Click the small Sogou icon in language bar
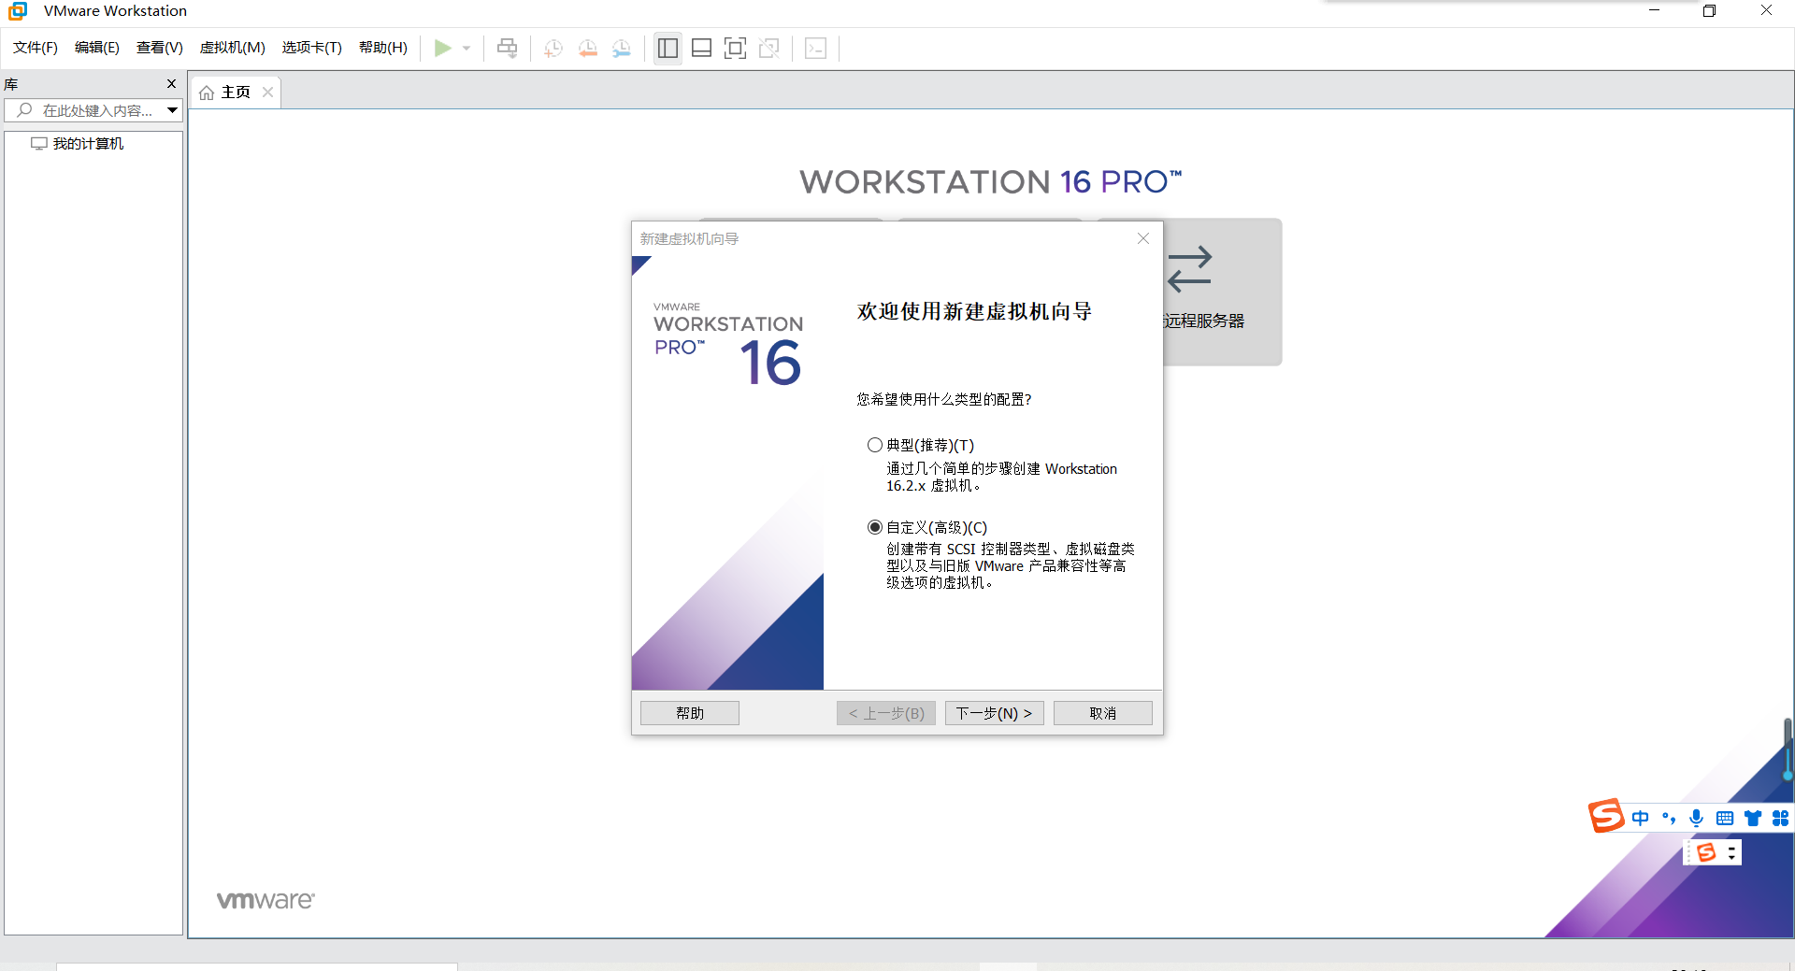Screen dimensions: 1795x971 [x=1706, y=852]
